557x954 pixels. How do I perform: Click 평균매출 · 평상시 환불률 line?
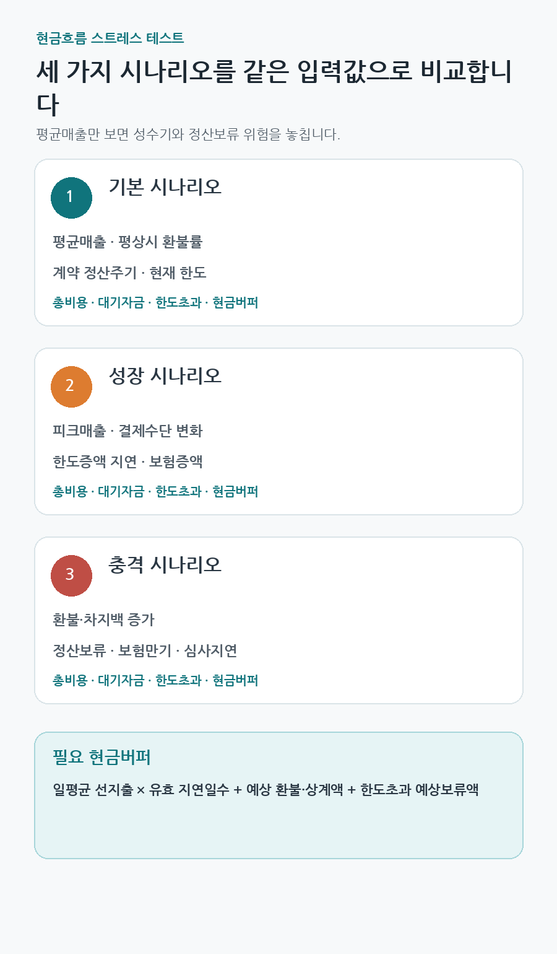[127, 242]
